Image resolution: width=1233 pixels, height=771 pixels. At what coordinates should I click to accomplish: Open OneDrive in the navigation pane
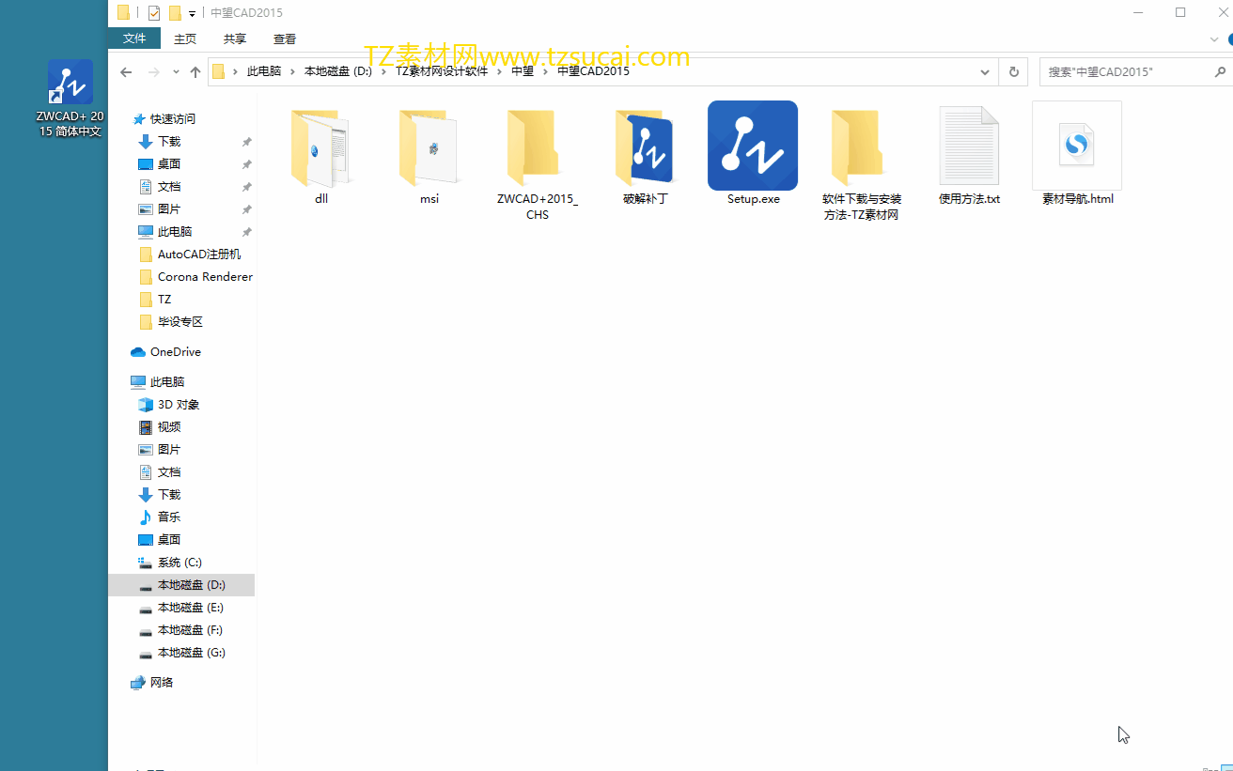176,352
